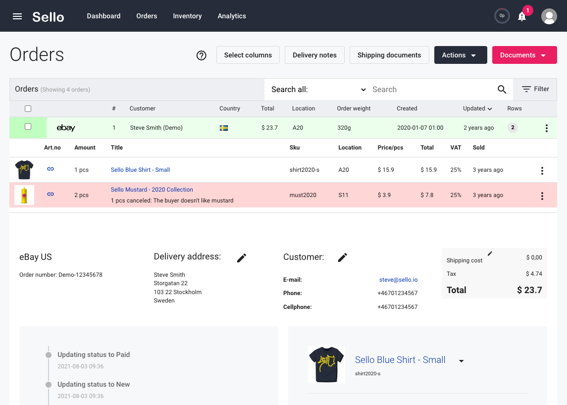
Task: Click the Location column header in orders table
Action: pyautogui.click(x=304, y=108)
